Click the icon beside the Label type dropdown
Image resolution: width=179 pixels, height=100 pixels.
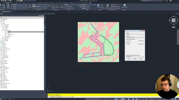[143, 37]
